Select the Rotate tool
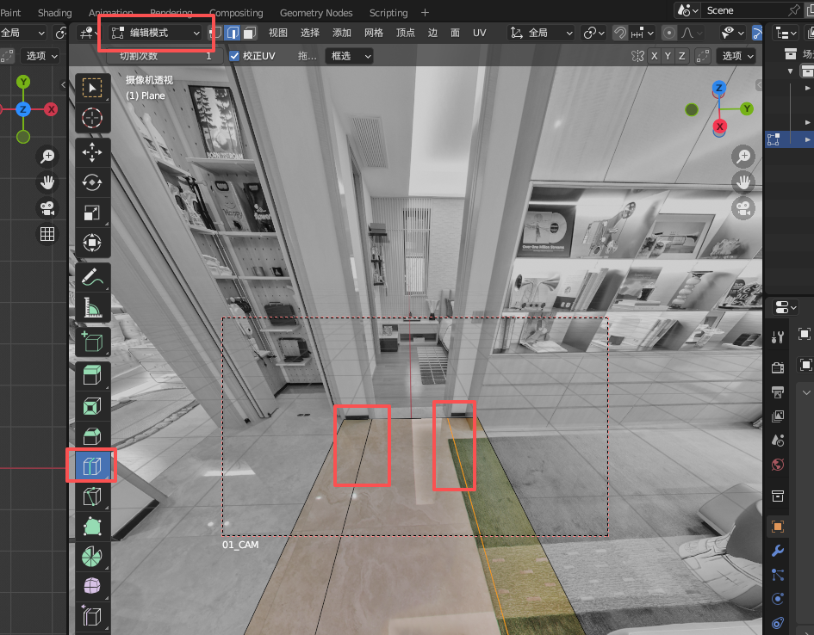The image size is (814, 635). pyautogui.click(x=91, y=182)
